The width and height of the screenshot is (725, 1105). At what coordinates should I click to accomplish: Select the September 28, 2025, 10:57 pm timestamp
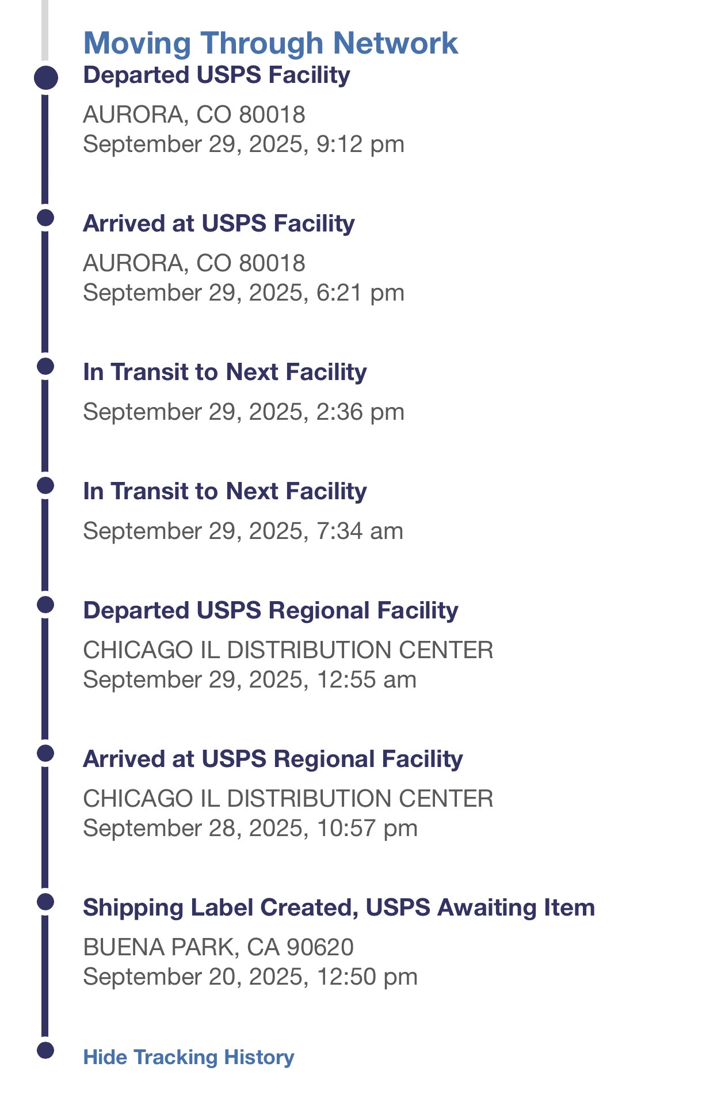(250, 828)
